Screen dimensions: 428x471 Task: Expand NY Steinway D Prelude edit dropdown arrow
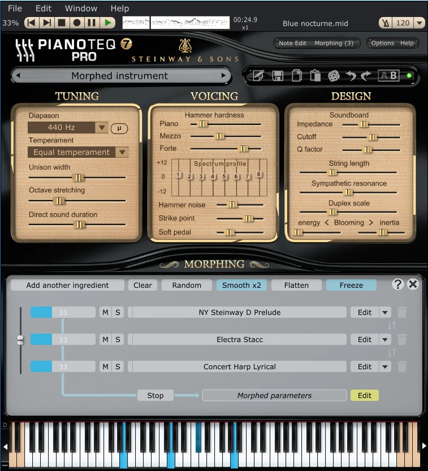tap(385, 312)
